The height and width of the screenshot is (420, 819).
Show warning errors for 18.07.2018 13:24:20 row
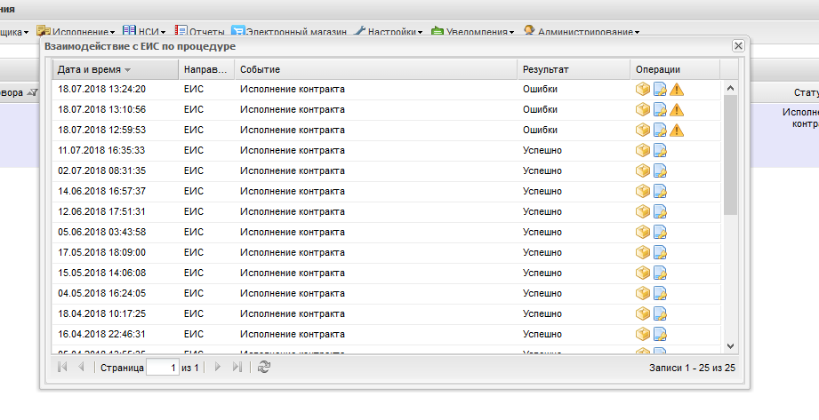[x=677, y=89]
